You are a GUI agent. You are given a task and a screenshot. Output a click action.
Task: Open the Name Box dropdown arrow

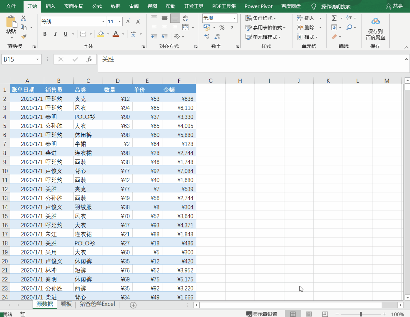pyautogui.click(x=37, y=60)
